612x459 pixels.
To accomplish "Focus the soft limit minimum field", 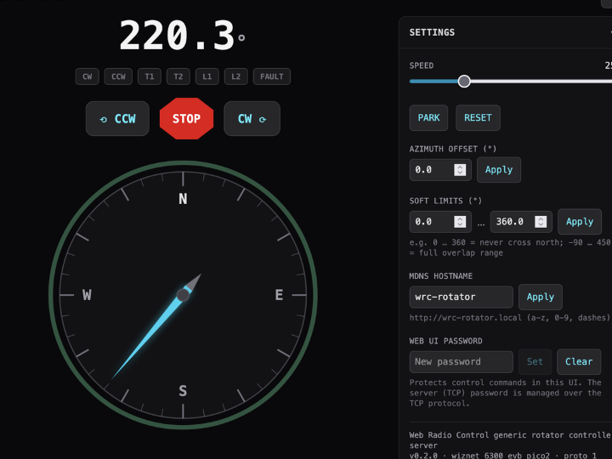I will 440,222.
